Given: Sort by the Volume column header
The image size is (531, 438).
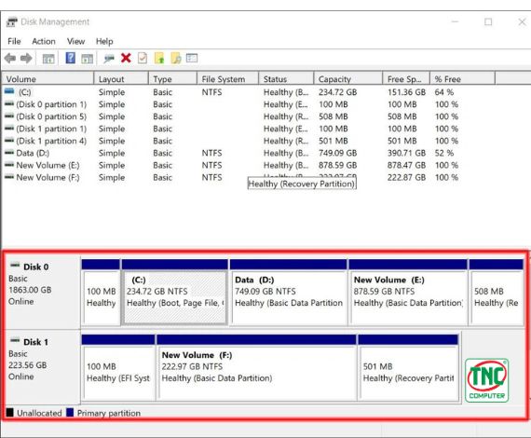Looking at the screenshot, I should coord(48,79).
